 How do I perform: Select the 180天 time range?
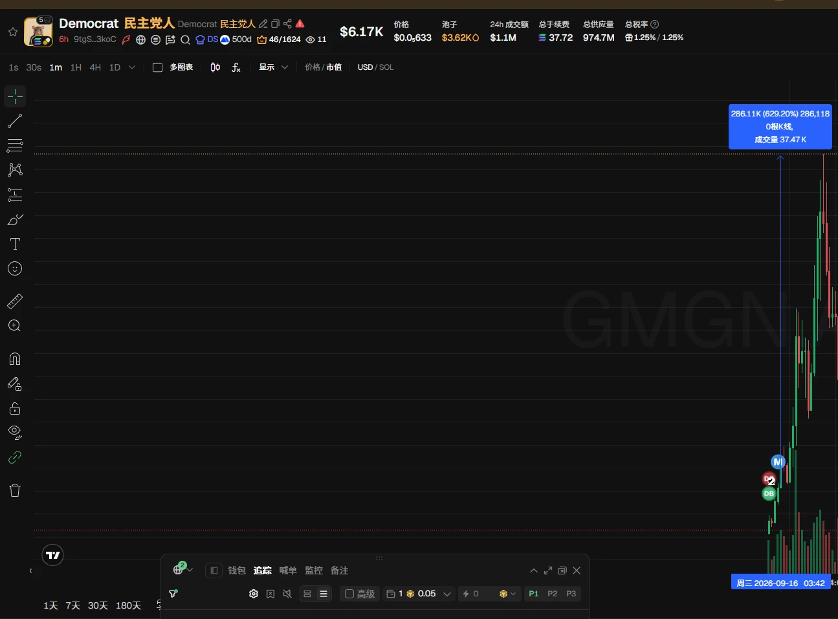point(128,605)
